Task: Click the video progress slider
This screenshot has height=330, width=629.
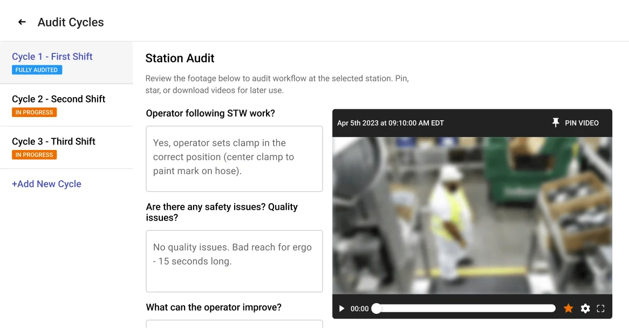Action: (464, 308)
